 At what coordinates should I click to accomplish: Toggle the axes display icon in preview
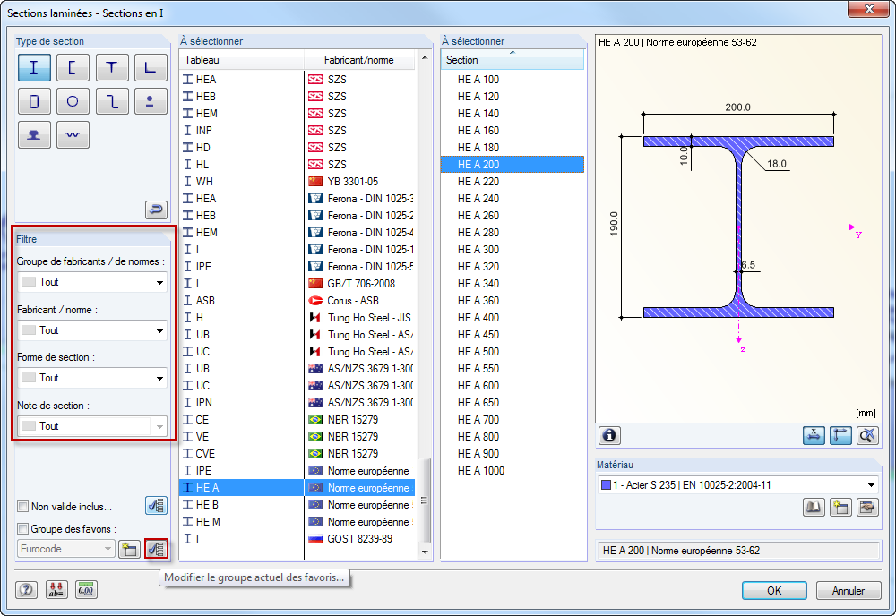point(840,436)
